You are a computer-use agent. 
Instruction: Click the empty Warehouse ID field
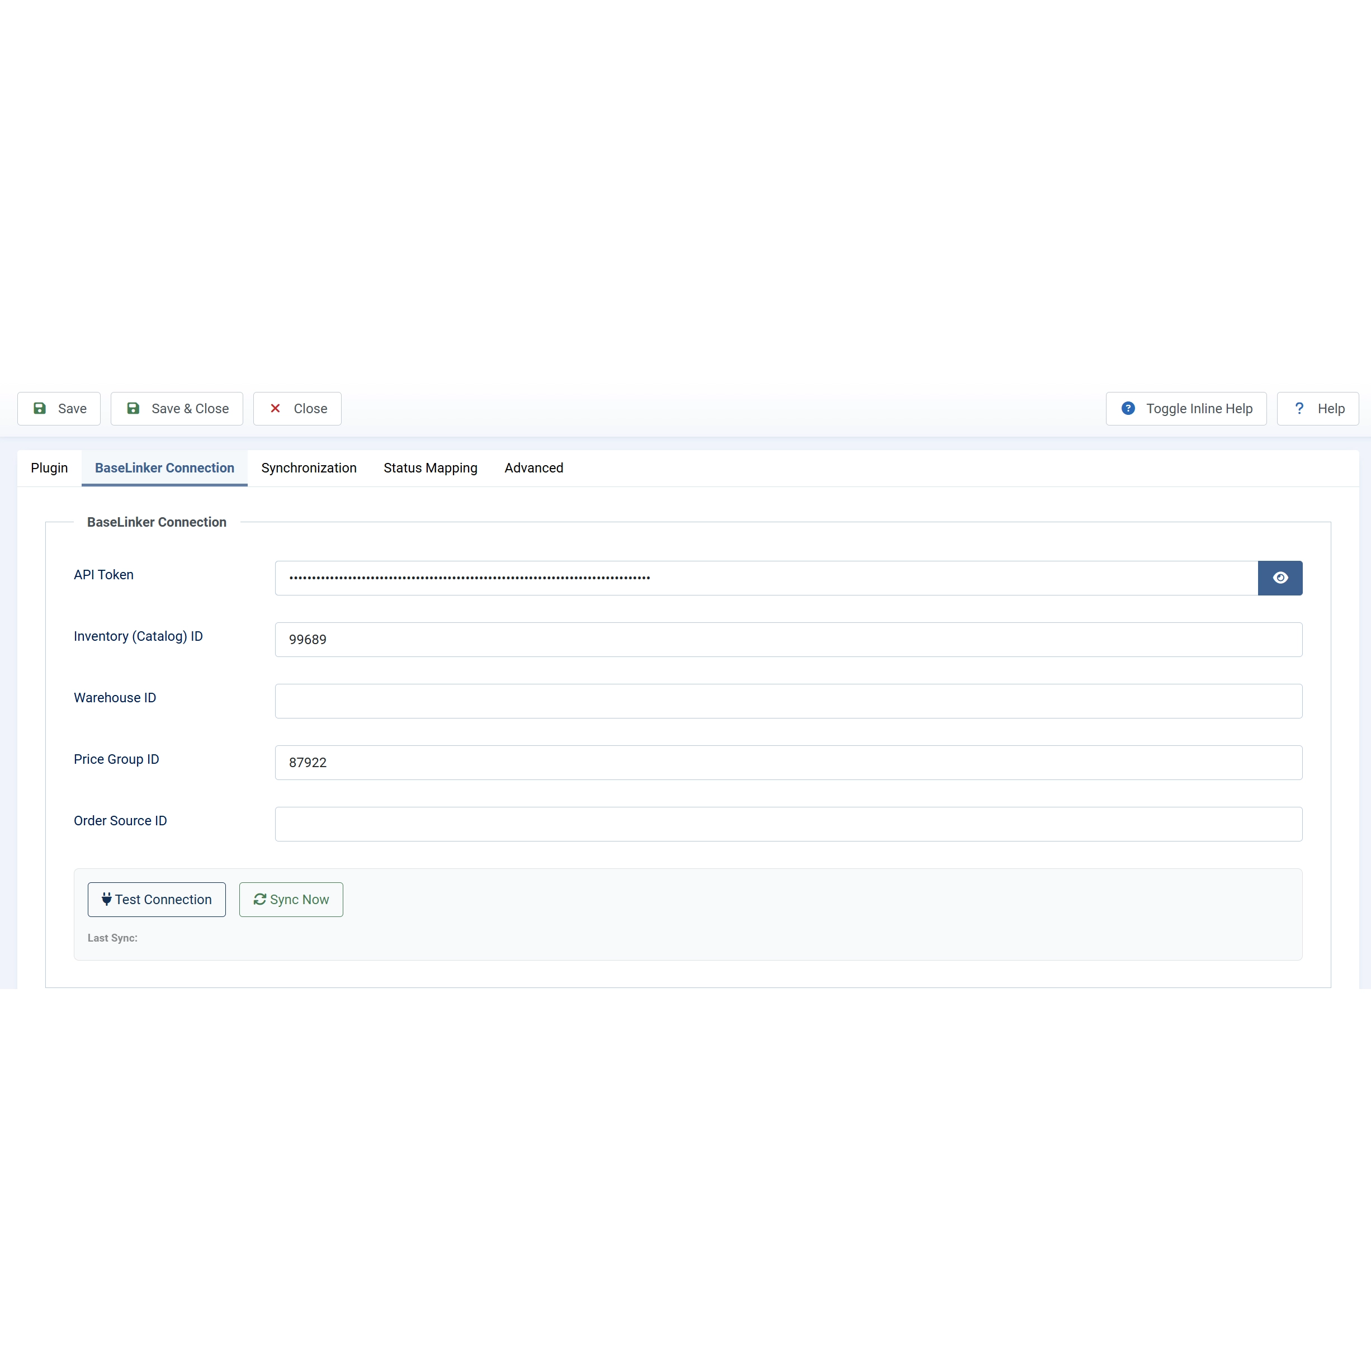tap(788, 701)
